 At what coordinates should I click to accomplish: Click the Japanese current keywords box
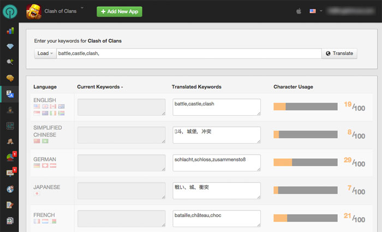point(122,191)
